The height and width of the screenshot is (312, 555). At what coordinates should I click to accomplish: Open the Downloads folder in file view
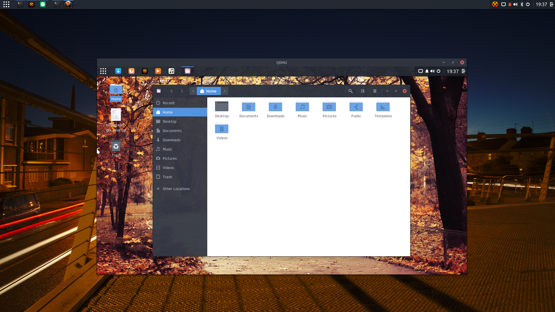click(x=275, y=109)
